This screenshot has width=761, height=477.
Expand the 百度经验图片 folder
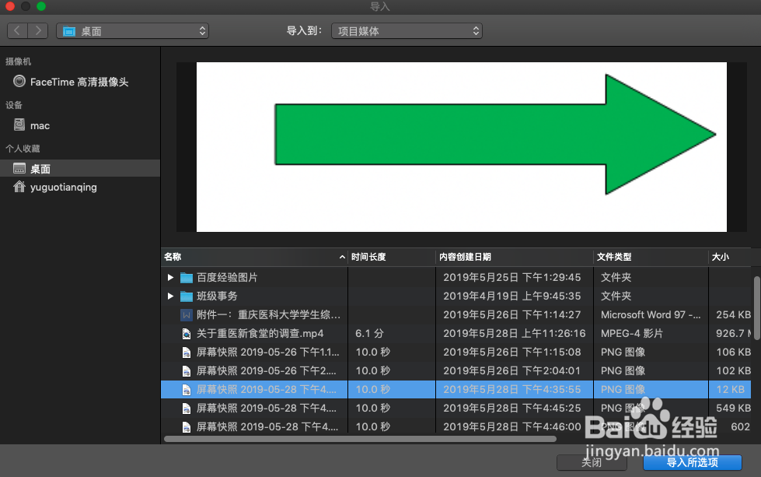click(171, 277)
